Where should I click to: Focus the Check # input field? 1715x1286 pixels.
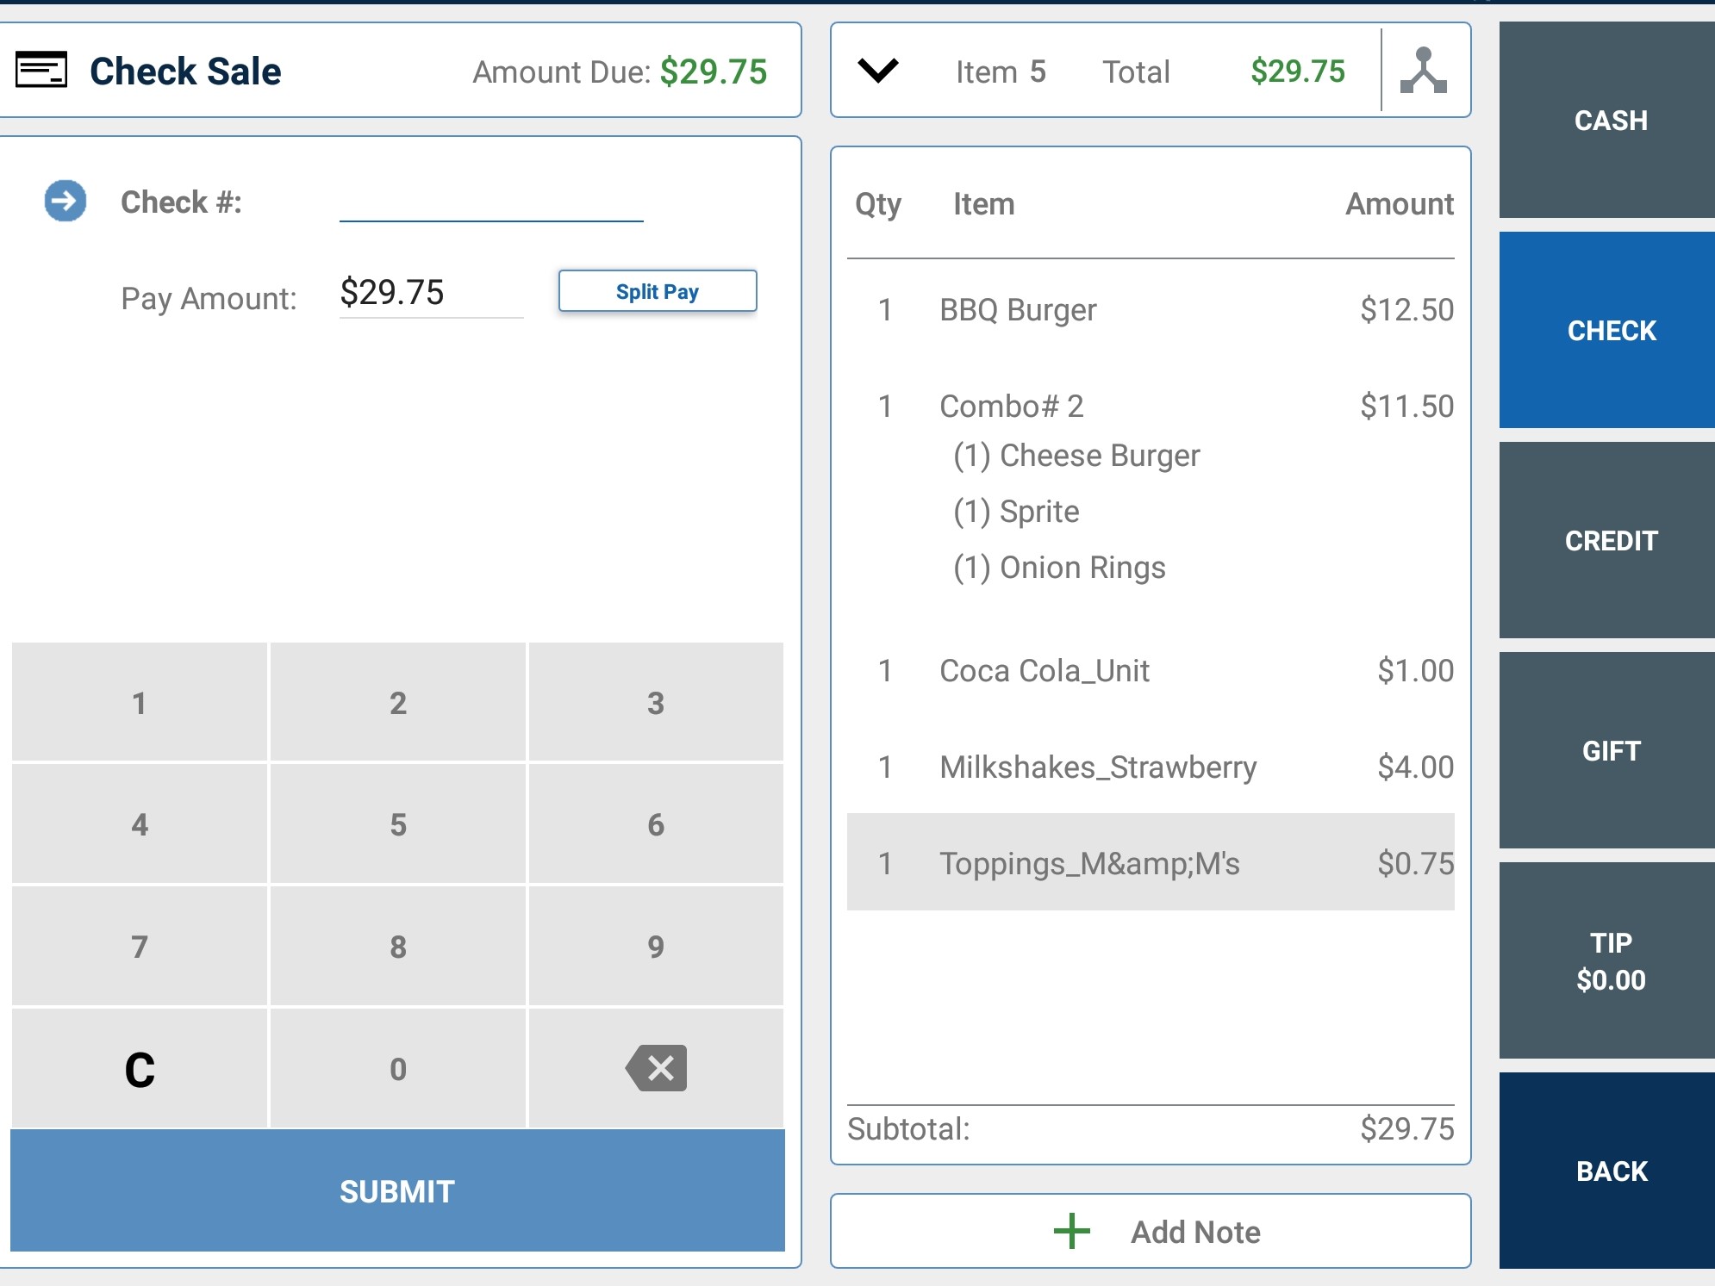pos(490,203)
